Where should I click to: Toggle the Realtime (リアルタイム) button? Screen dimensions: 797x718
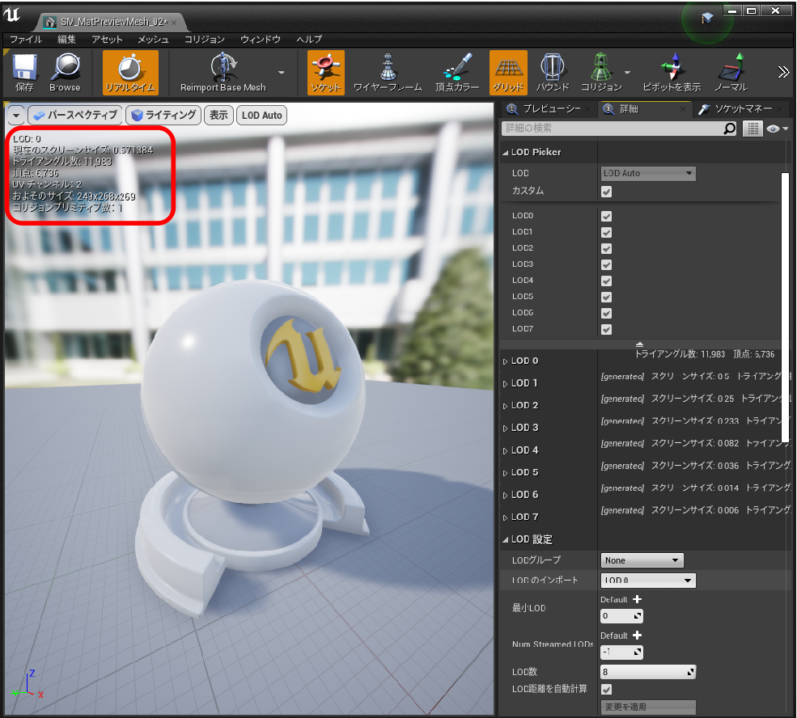[x=130, y=73]
